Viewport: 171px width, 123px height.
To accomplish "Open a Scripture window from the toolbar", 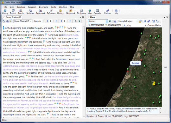I will 30,12.
